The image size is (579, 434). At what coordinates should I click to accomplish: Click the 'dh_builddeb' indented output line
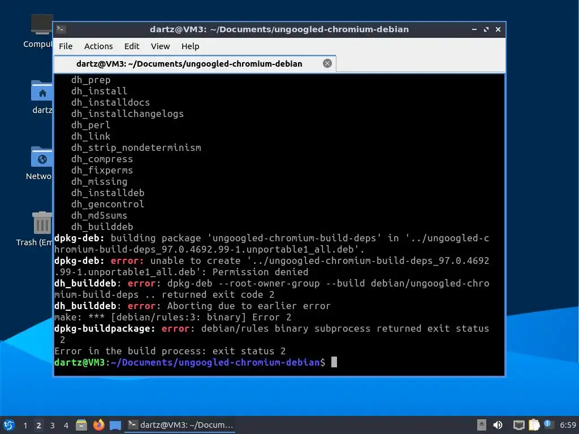[102, 227]
